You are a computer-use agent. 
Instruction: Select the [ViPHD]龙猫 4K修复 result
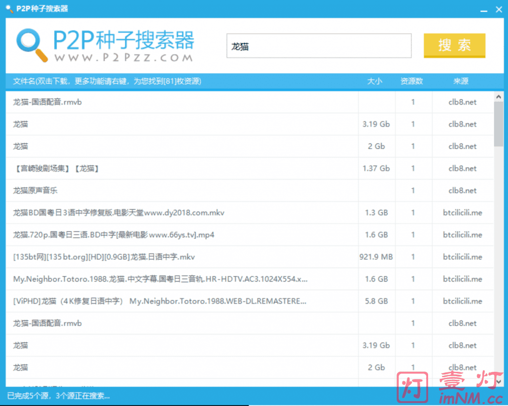click(159, 301)
